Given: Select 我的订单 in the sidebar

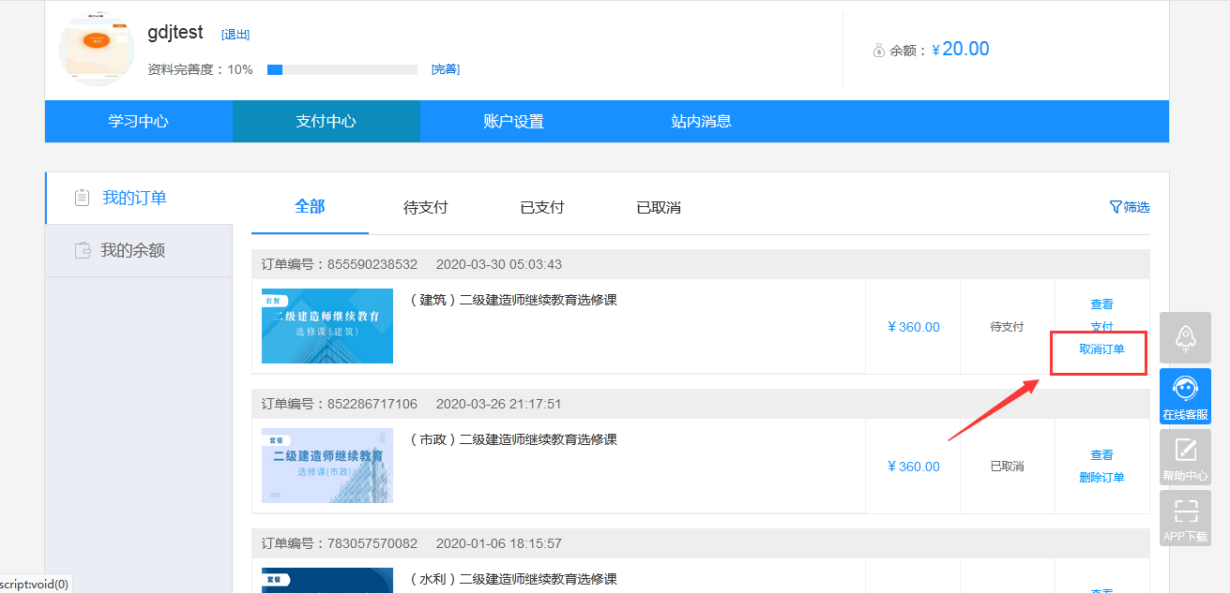Looking at the screenshot, I should [x=134, y=198].
